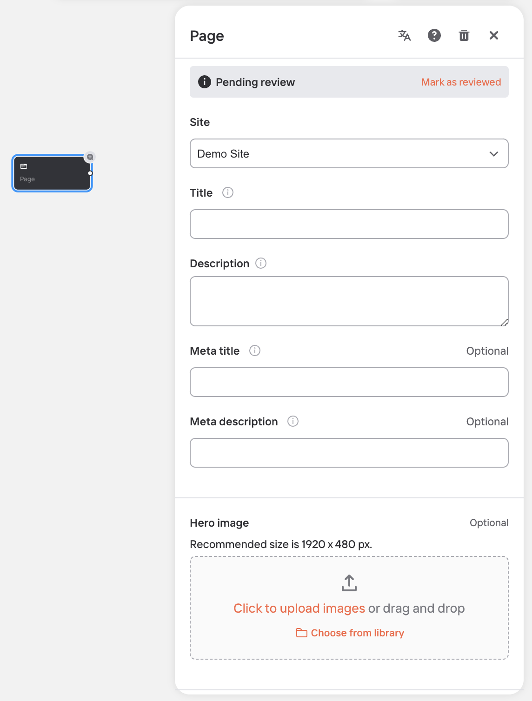The height and width of the screenshot is (701, 532).
Task: Focus the Description text area
Action: tap(349, 301)
